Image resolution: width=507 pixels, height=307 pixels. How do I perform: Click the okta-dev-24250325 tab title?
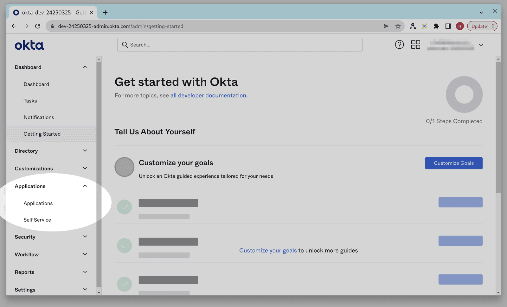click(x=54, y=12)
